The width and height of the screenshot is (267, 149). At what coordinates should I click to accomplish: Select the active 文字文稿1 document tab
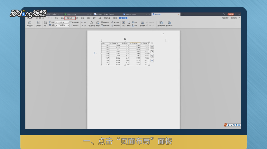(166, 14)
